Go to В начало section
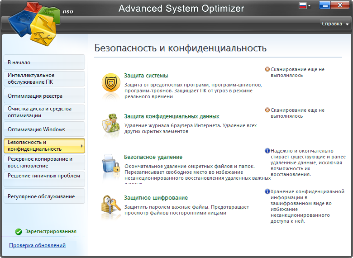353x258 pixels. coord(44,62)
